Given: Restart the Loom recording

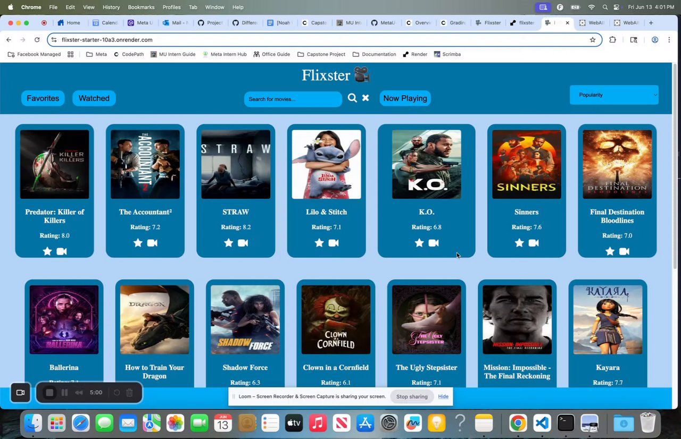Looking at the screenshot, I should click(x=117, y=393).
